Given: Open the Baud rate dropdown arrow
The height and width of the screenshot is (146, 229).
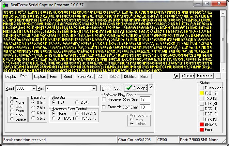Looking at the screenshot, I should point(34,88).
